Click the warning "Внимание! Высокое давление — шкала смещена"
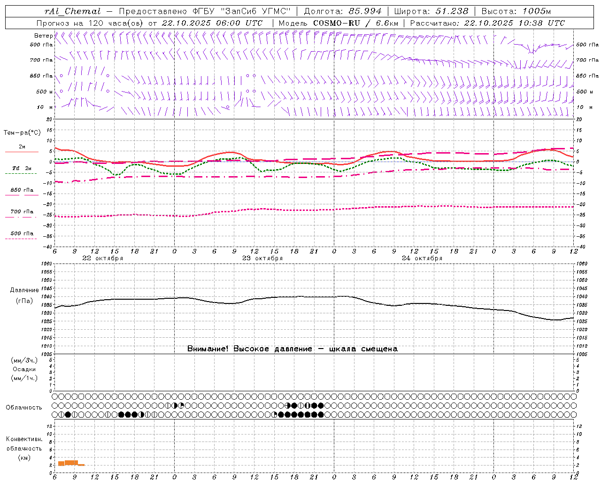Screen dimensions: 601x481 tap(293, 349)
